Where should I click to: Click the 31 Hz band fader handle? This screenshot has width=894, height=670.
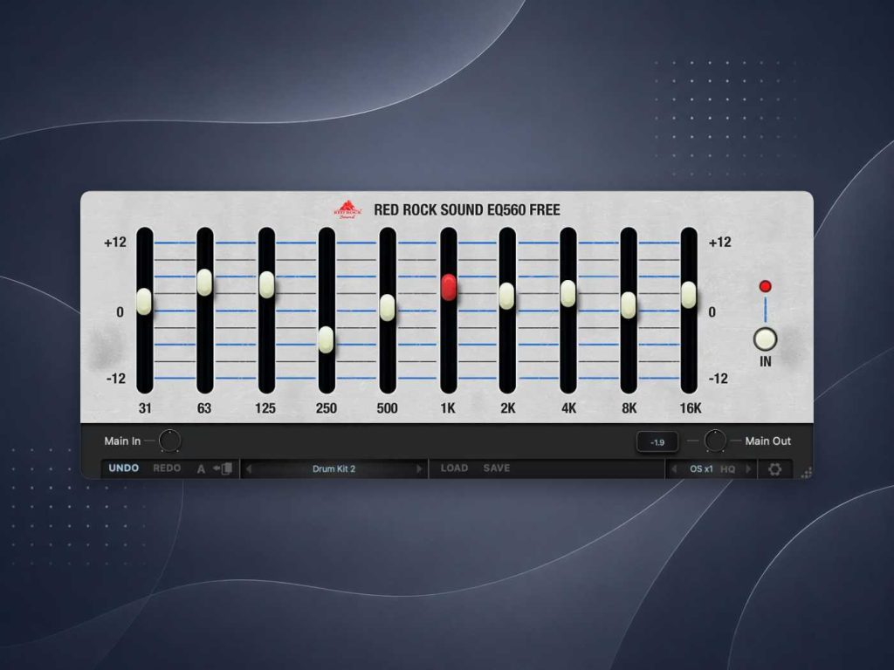[144, 301]
